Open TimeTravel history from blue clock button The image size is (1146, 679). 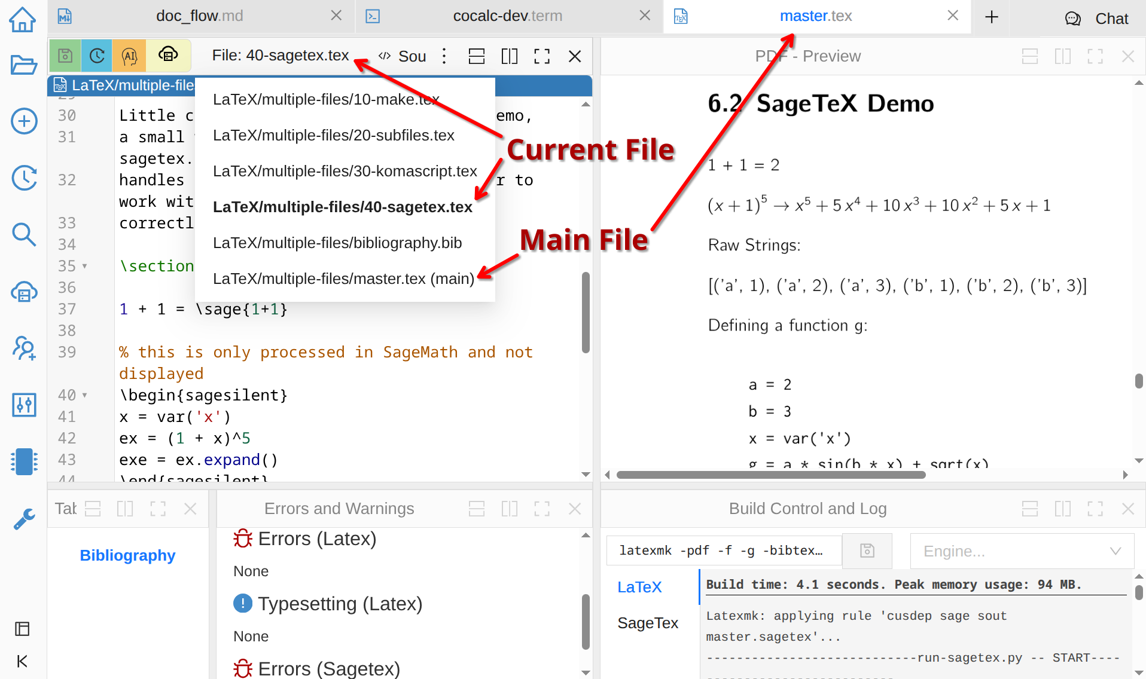click(97, 56)
